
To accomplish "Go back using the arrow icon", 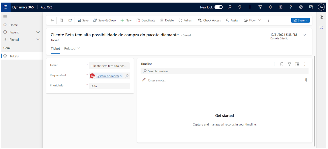I will coord(52,20).
